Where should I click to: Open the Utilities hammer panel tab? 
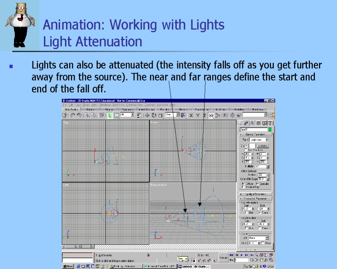point(270,123)
